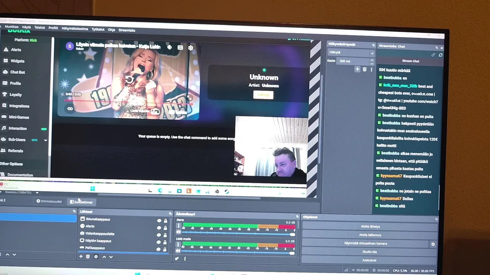
Task: Open source properties with the gear icon in Lähteet
Action: (96, 257)
